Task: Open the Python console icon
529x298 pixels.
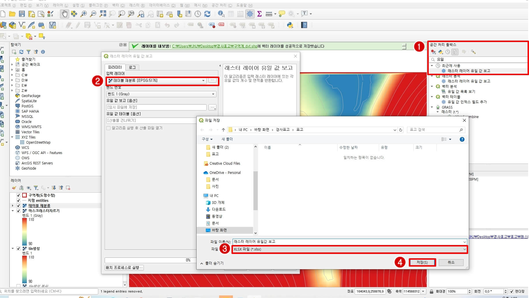Action: (290, 25)
